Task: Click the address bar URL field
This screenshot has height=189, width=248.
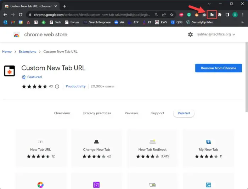Action: (x=89, y=15)
